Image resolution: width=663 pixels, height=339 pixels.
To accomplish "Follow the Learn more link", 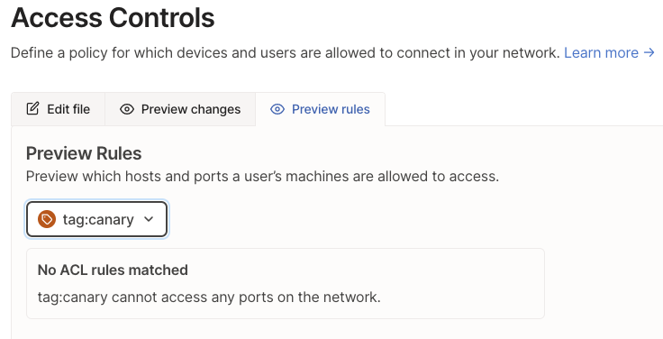I will pyautogui.click(x=609, y=53).
